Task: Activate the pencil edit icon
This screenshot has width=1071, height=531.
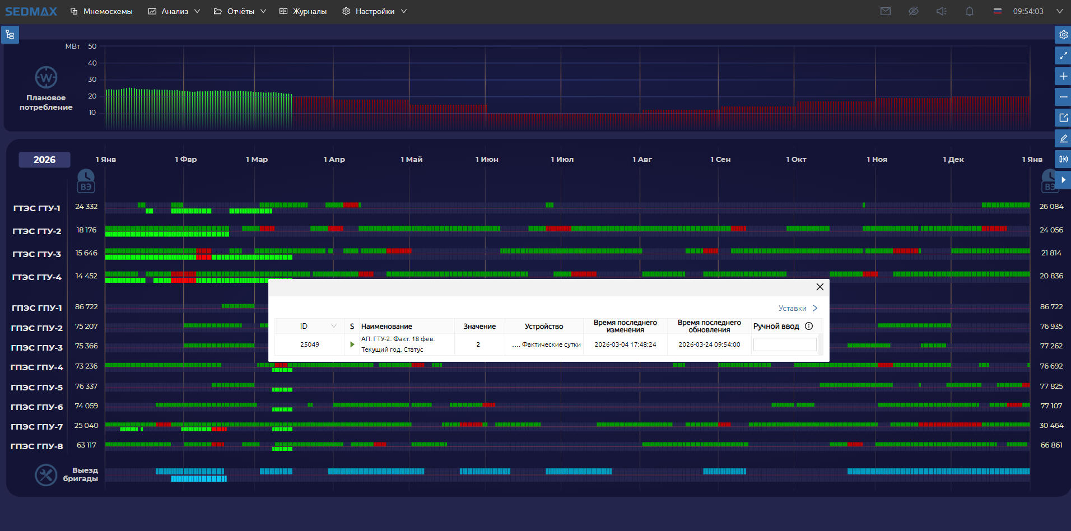Action: (1063, 138)
